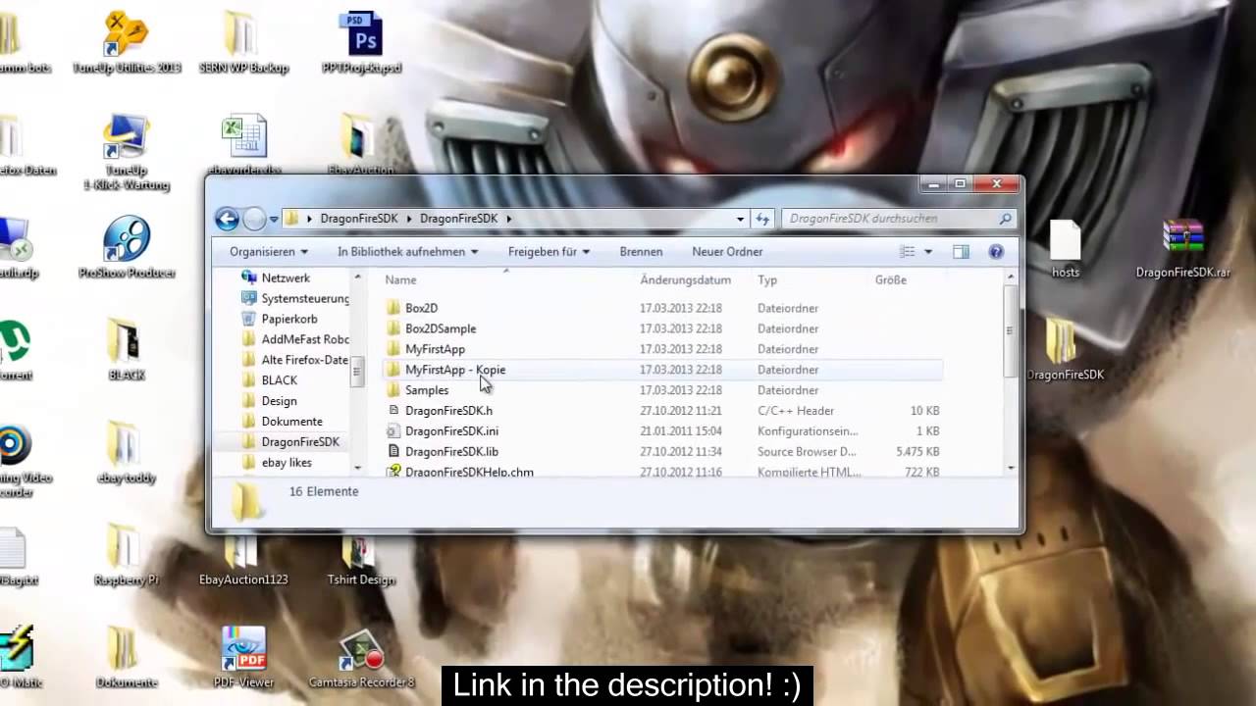The image size is (1256, 706).
Task: Expand In Bibliothek aufnehmen dropdown
Action: click(408, 252)
